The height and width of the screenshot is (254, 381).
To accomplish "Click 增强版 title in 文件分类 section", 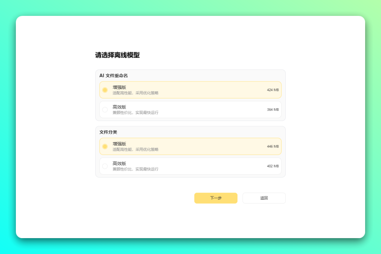I will click(119, 144).
